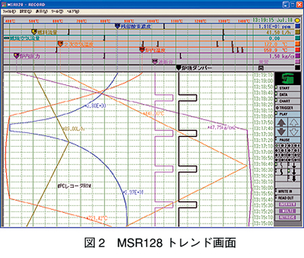Click the light purple swatch for 遮断弁 row
Viewport: 304px width, 258px height.
297,61
